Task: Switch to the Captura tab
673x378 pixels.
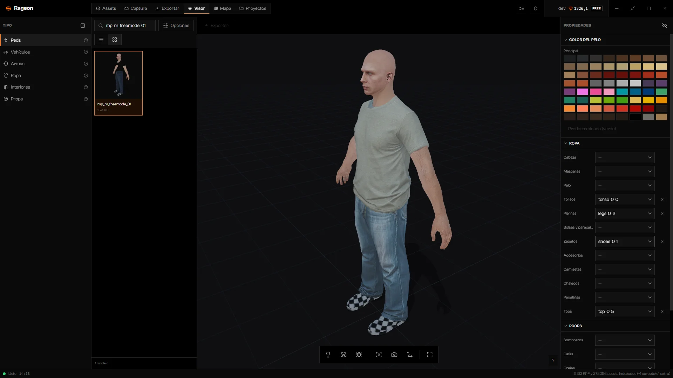Action: click(x=136, y=8)
